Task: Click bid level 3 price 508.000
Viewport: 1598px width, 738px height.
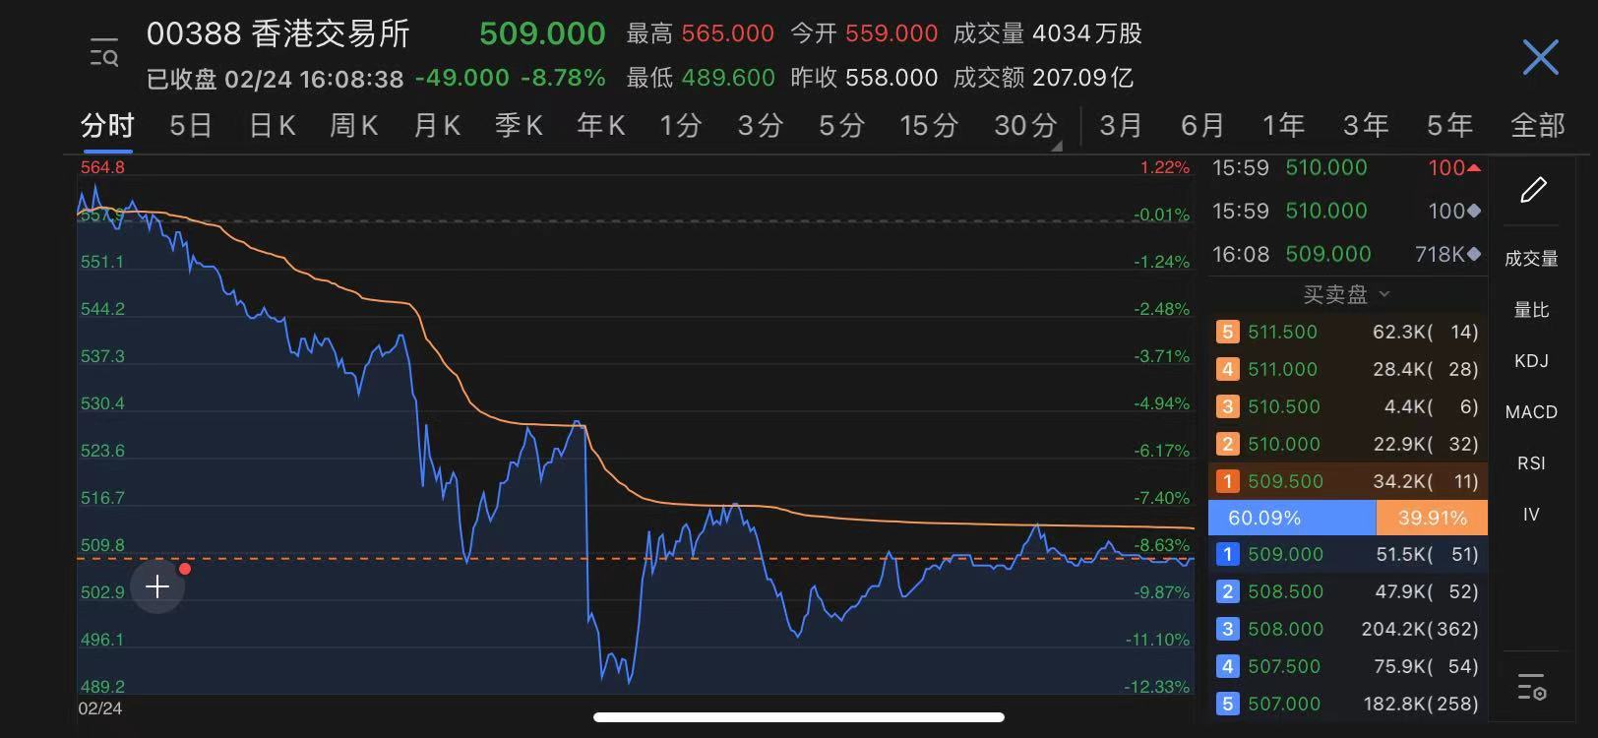Action: (1285, 629)
